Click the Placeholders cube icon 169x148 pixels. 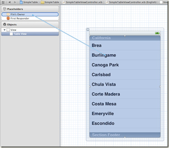click(x=5, y=9)
